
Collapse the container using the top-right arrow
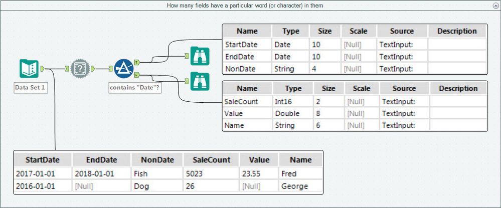(495, 6)
